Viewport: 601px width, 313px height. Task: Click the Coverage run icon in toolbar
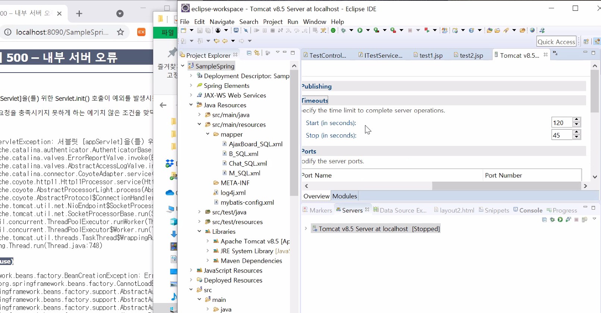pyautogui.click(x=377, y=30)
